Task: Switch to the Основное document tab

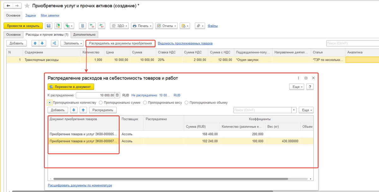Action: (14, 34)
